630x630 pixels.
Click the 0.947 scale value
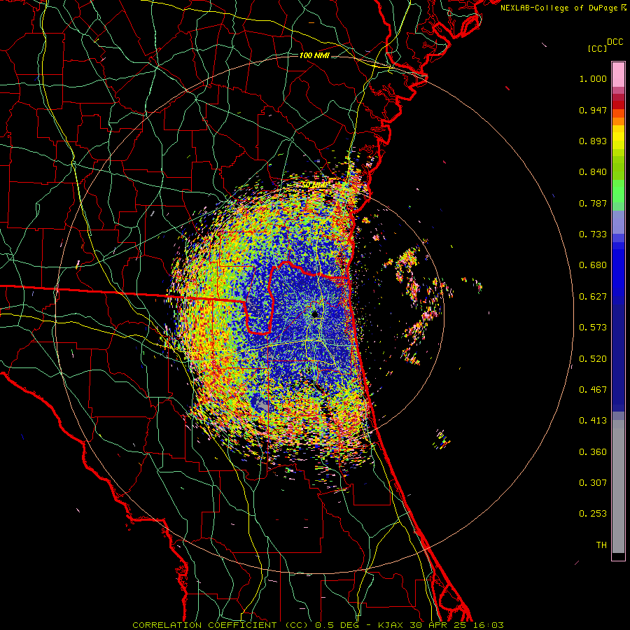point(593,110)
